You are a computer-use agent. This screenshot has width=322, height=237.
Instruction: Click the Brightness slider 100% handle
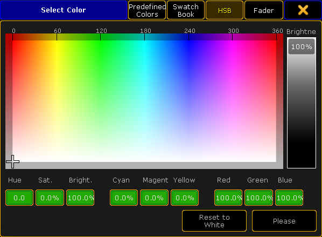pyautogui.click(x=302, y=46)
